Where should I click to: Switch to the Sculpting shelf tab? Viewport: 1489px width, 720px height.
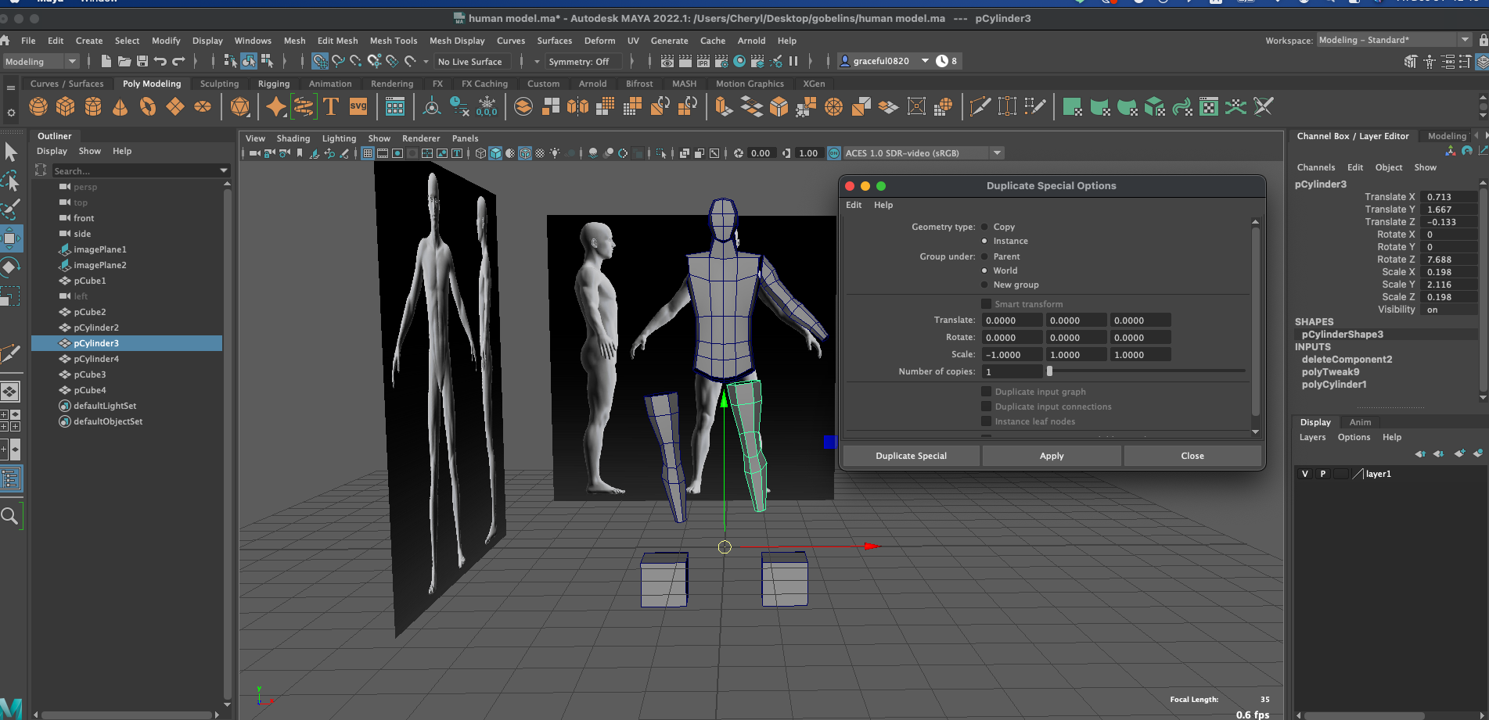coord(219,84)
